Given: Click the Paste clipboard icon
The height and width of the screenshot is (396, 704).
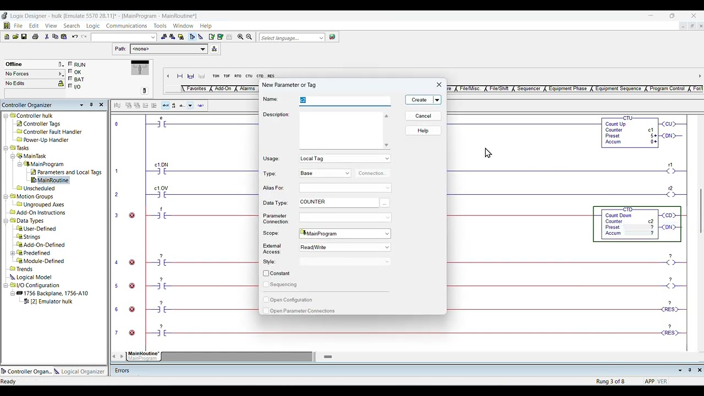Looking at the screenshot, I should (x=64, y=37).
